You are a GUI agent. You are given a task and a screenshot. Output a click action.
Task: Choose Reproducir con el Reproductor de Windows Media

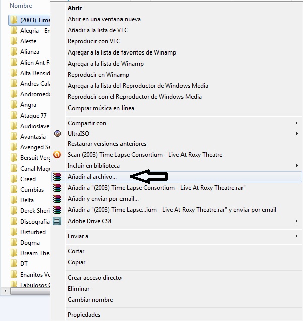click(135, 97)
